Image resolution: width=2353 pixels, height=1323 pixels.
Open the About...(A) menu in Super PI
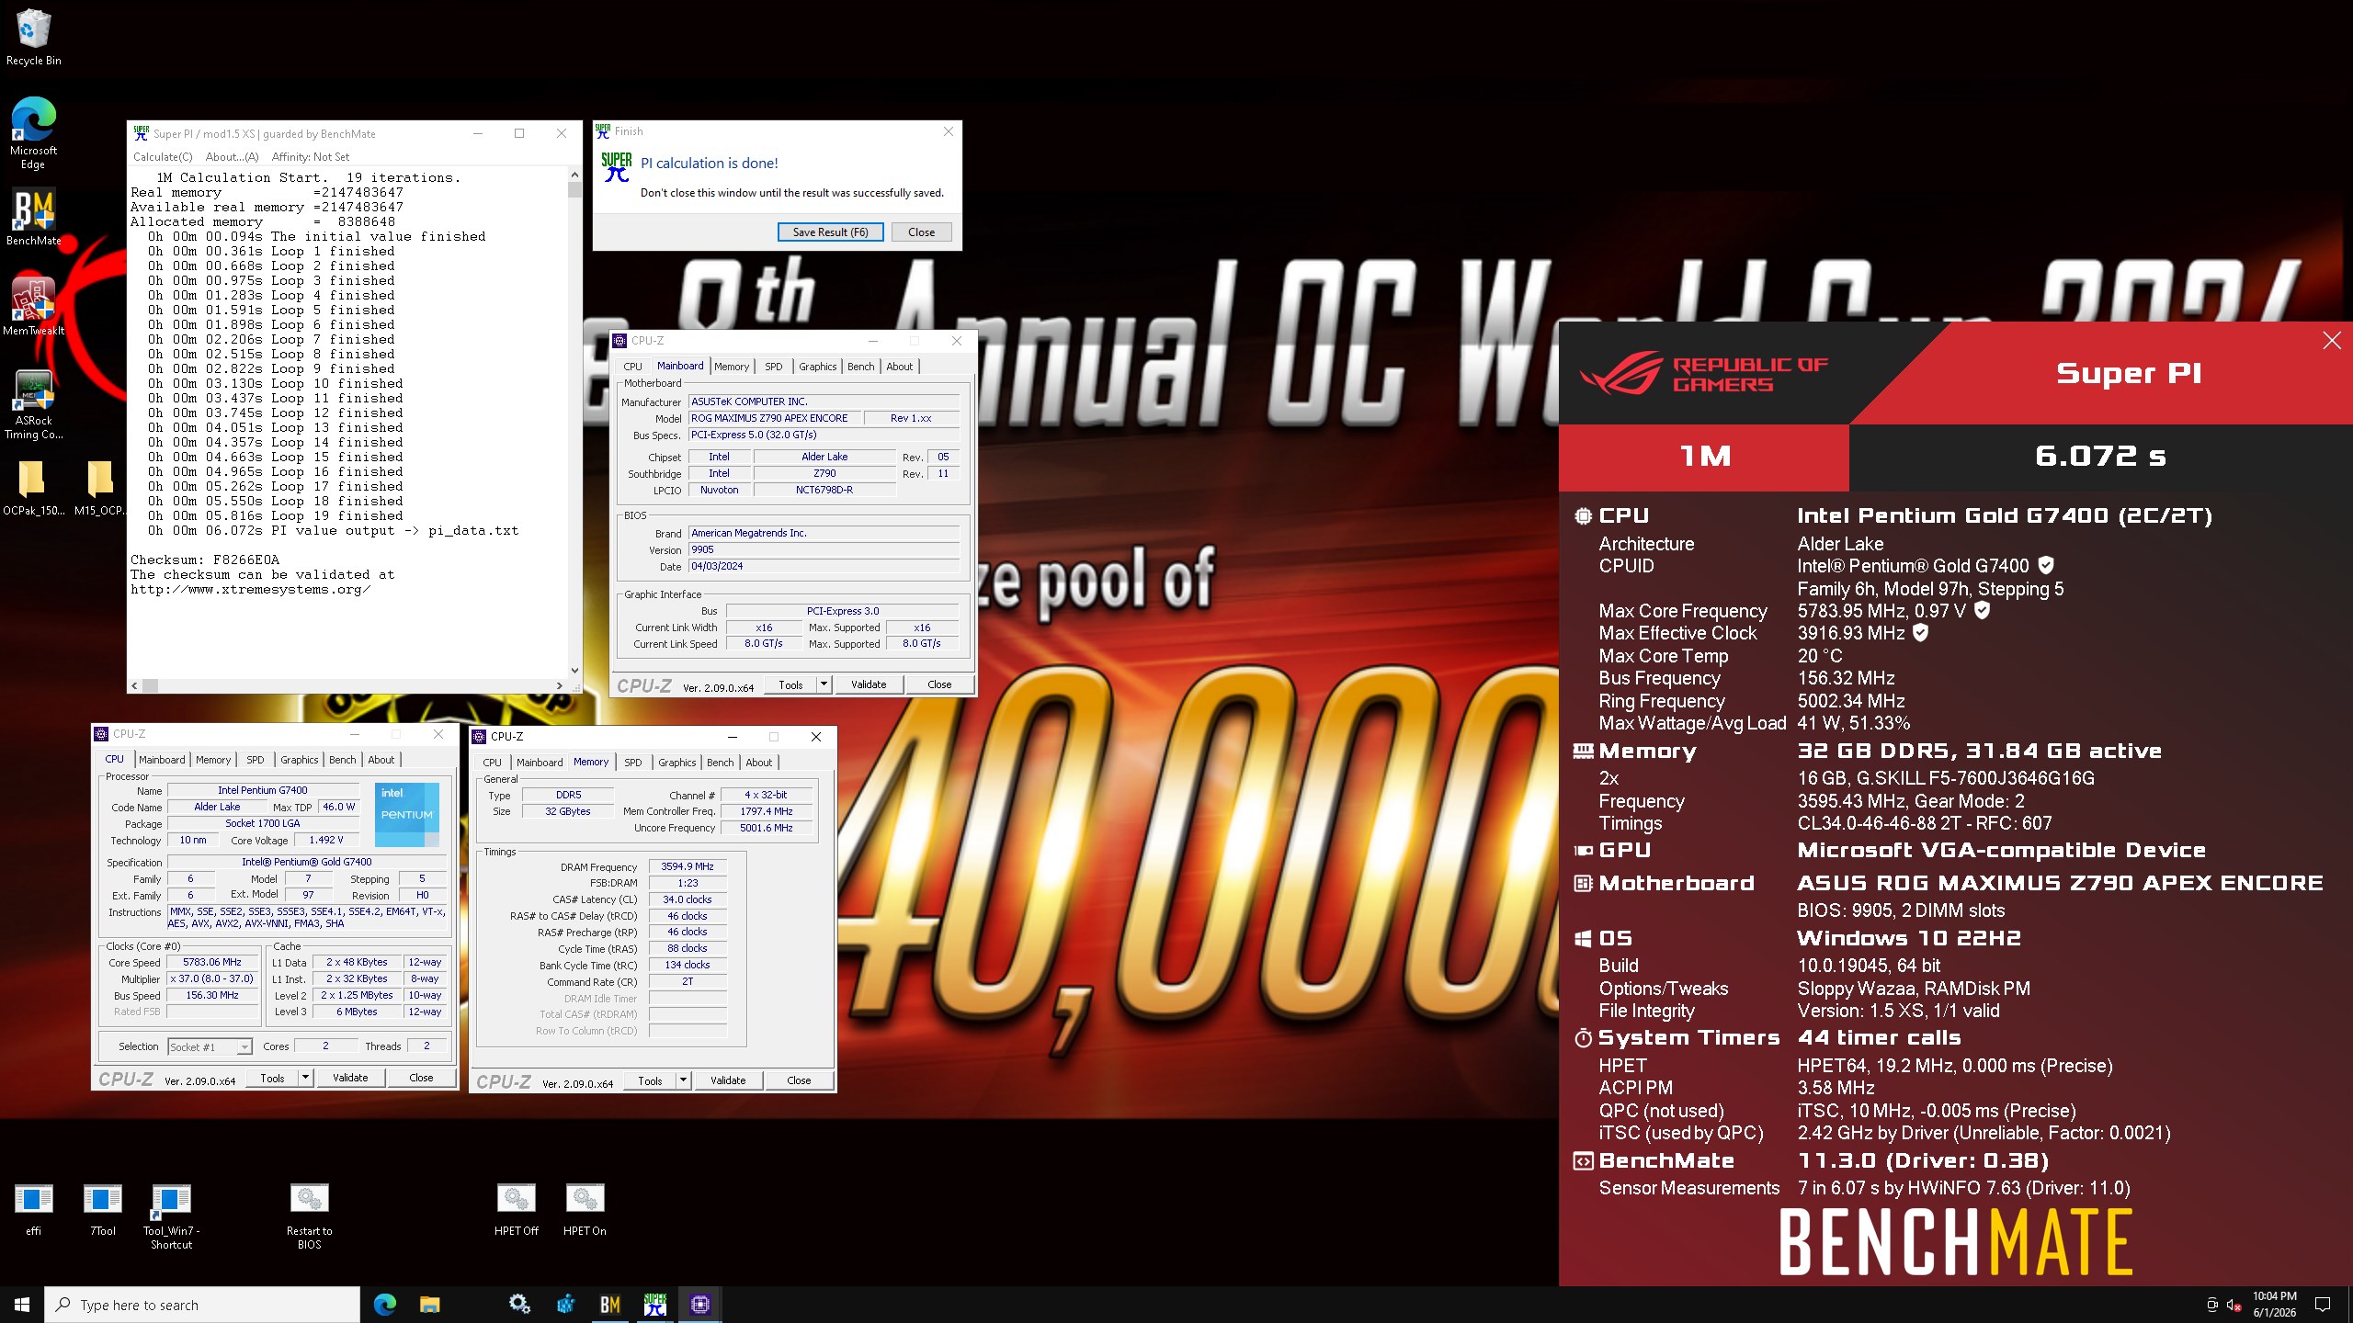pyautogui.click(x=232, y=157)
